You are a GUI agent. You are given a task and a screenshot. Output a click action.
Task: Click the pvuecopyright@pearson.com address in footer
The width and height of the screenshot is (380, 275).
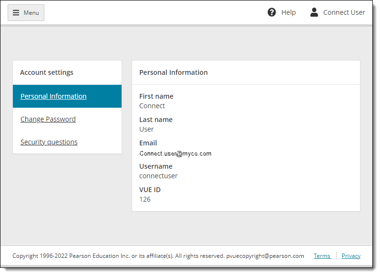pos(265,256)
